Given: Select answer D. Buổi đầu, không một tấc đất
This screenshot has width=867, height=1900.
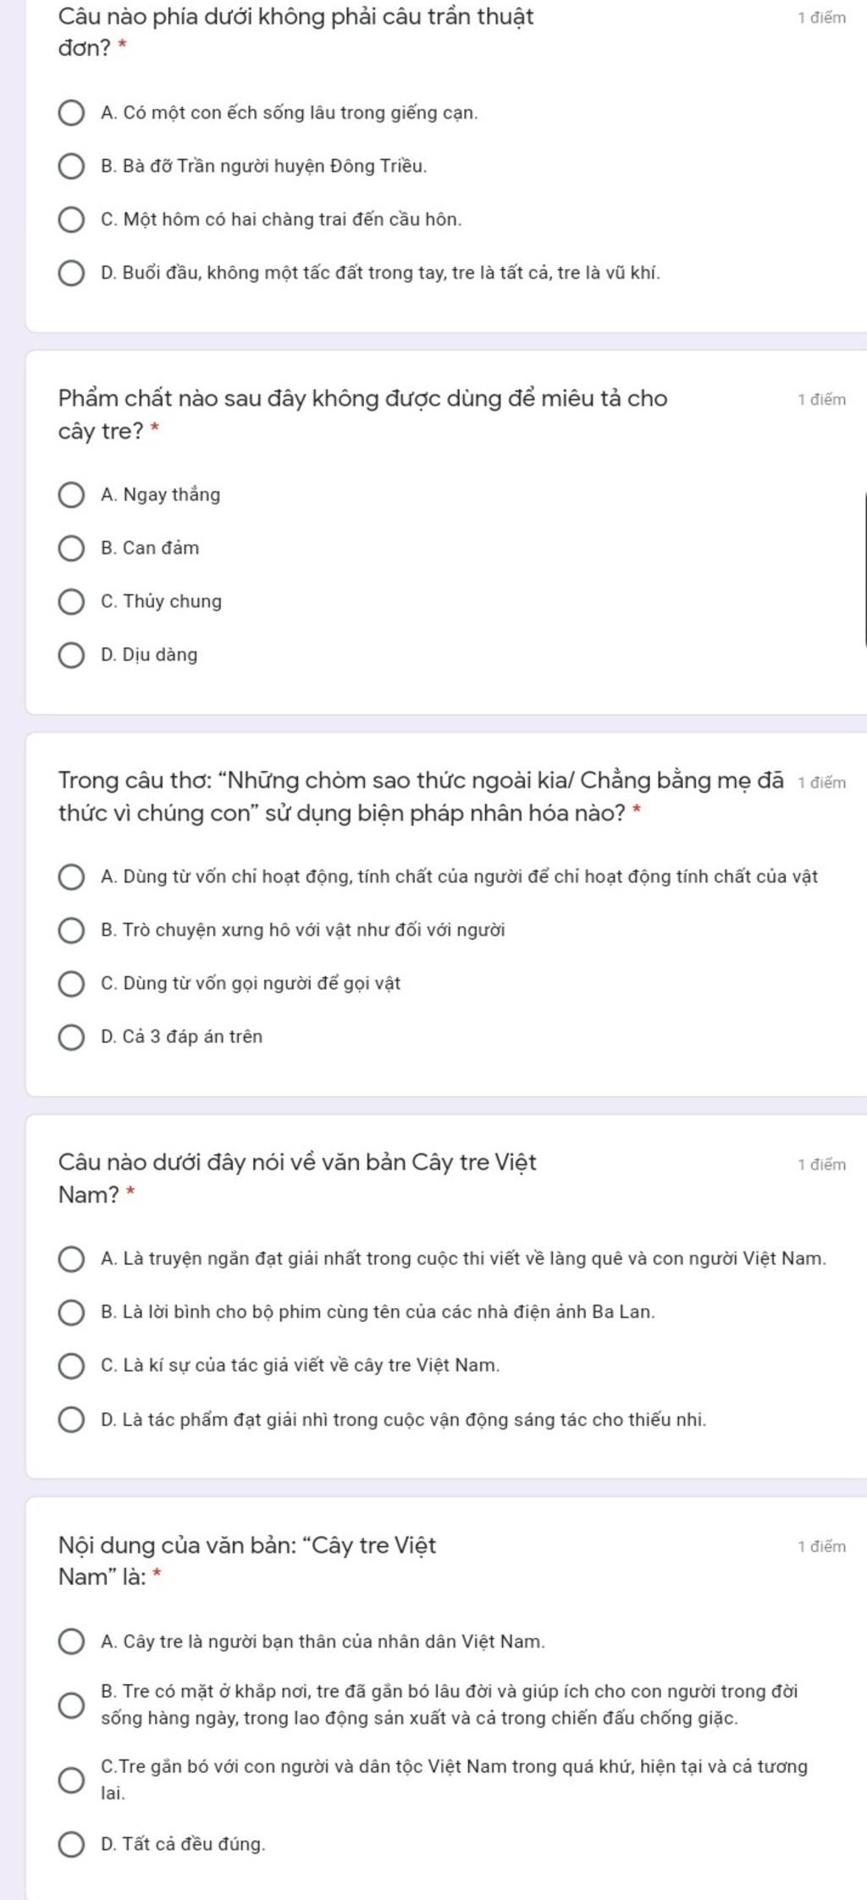Looking at the screenshot, I should coord(71,273).
